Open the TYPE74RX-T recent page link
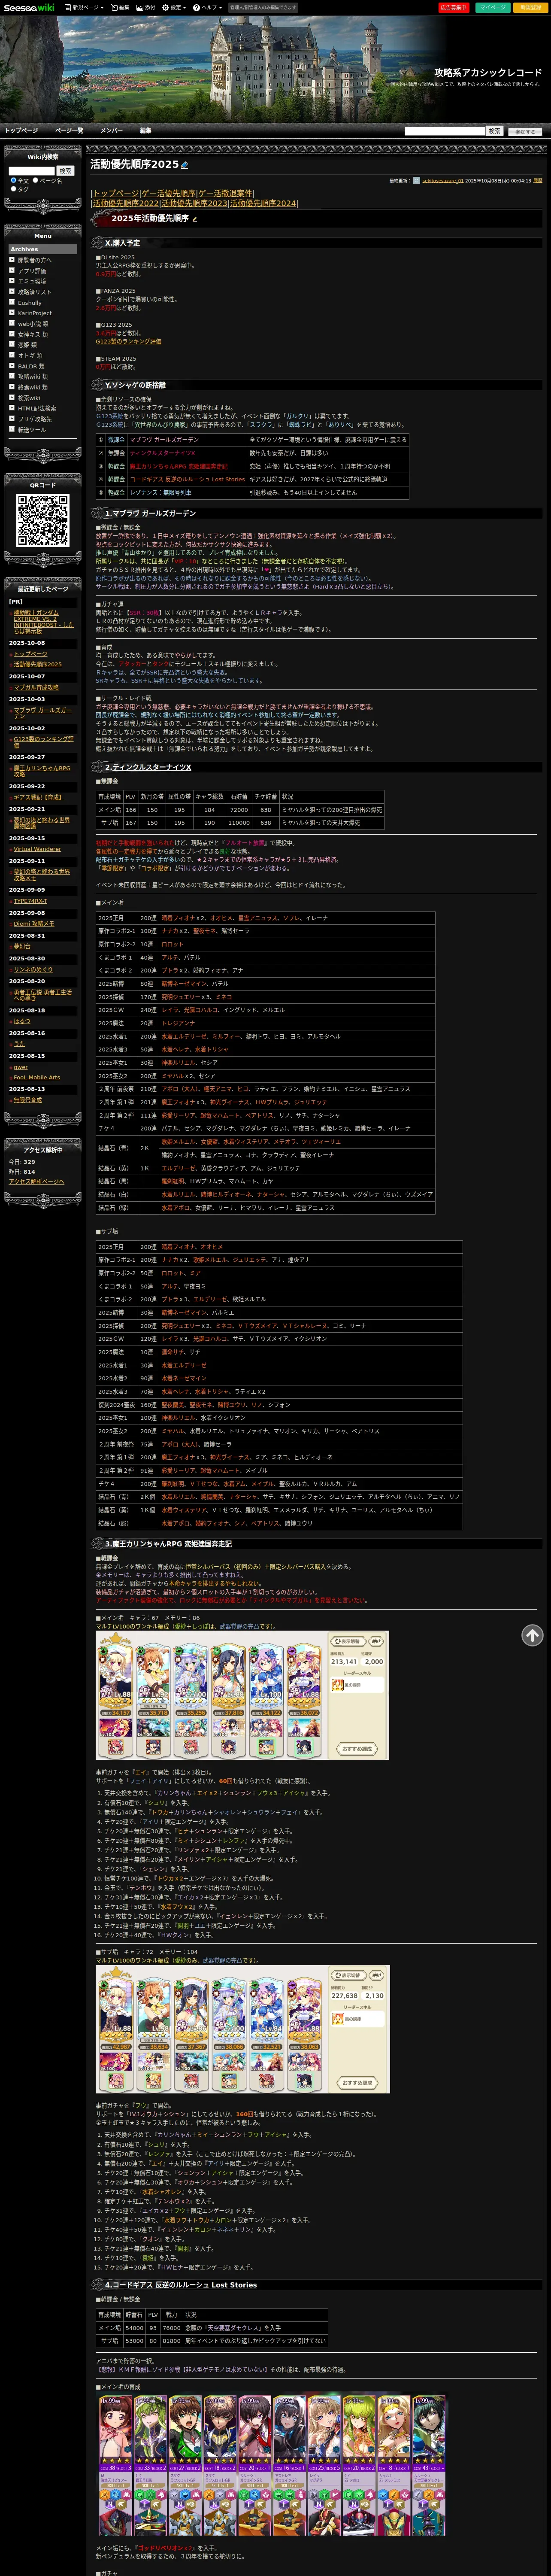 click(x=30, y=901)
